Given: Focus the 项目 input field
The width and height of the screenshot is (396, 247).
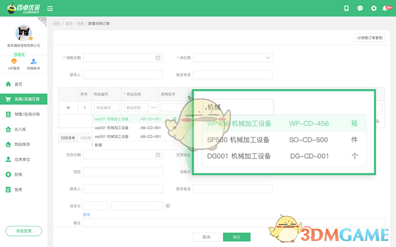Looking at the screenshot, I should click(123, 172).
